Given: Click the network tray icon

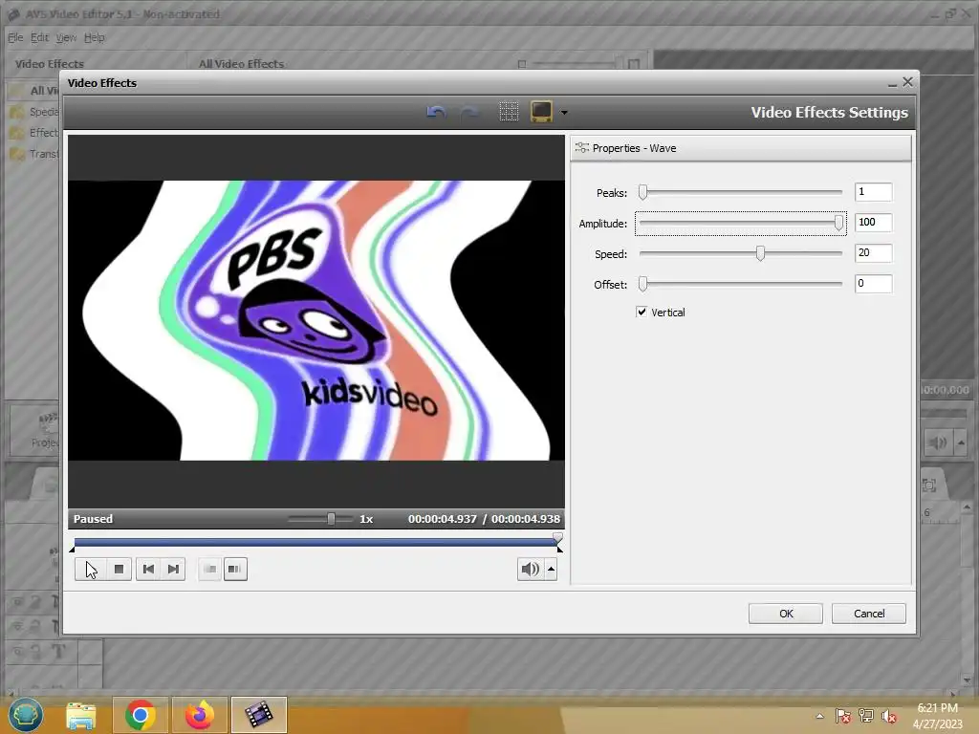Looking at the screenshot, I should point(866,716).
